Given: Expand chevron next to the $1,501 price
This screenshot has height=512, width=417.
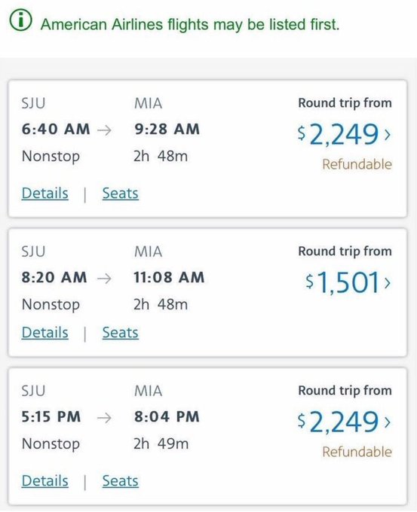Looking at the screenshot, I should click(388, 282).
